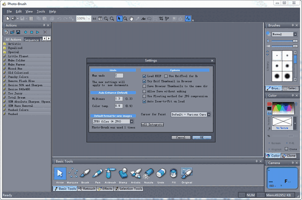Open the Tools menu
This screenshot has width=302, height=200.
point(41,12)
